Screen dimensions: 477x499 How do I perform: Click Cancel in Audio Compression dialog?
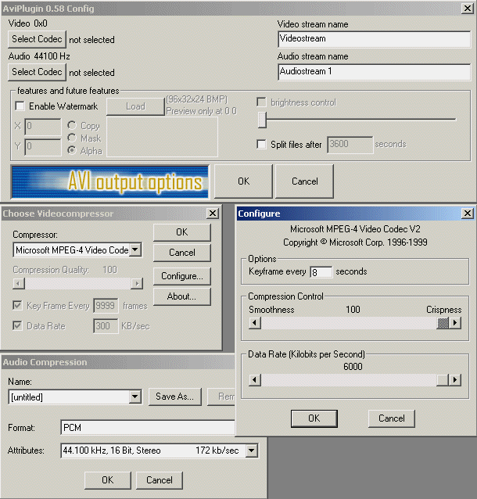point(160,480)
